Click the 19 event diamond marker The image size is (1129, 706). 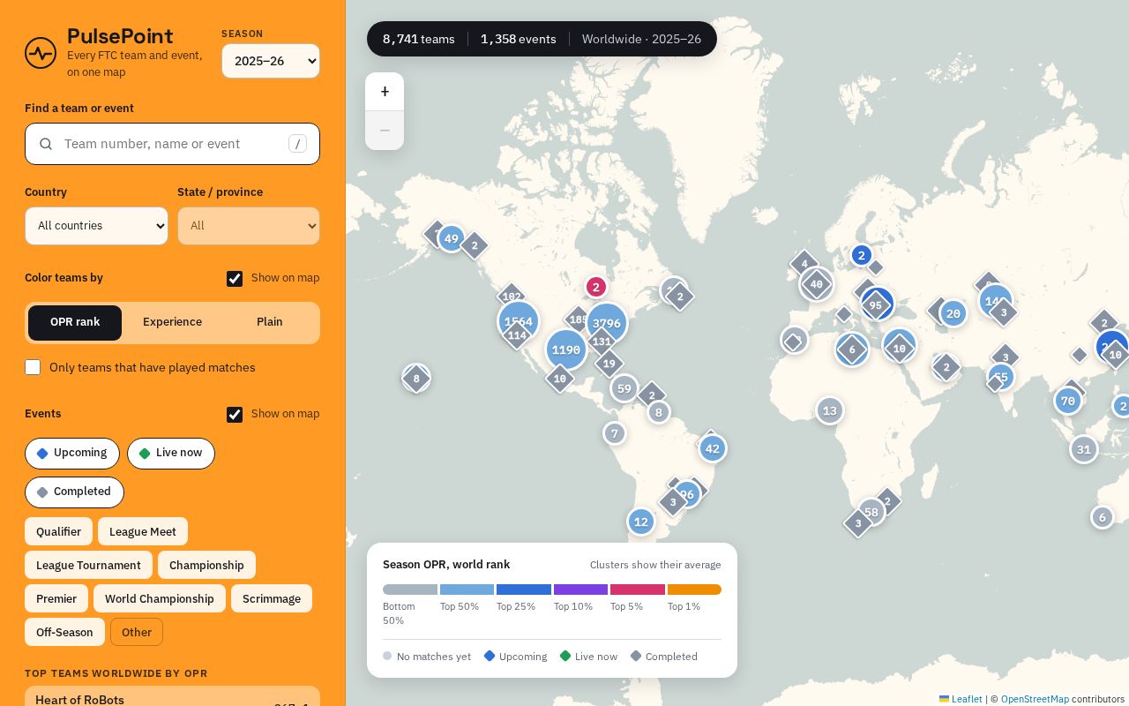[609, 364]
